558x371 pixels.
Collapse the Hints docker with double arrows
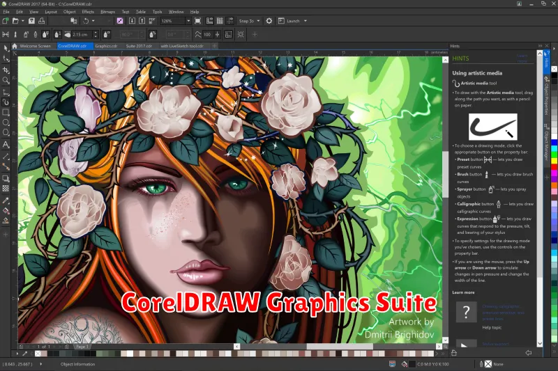click(540, 46)
